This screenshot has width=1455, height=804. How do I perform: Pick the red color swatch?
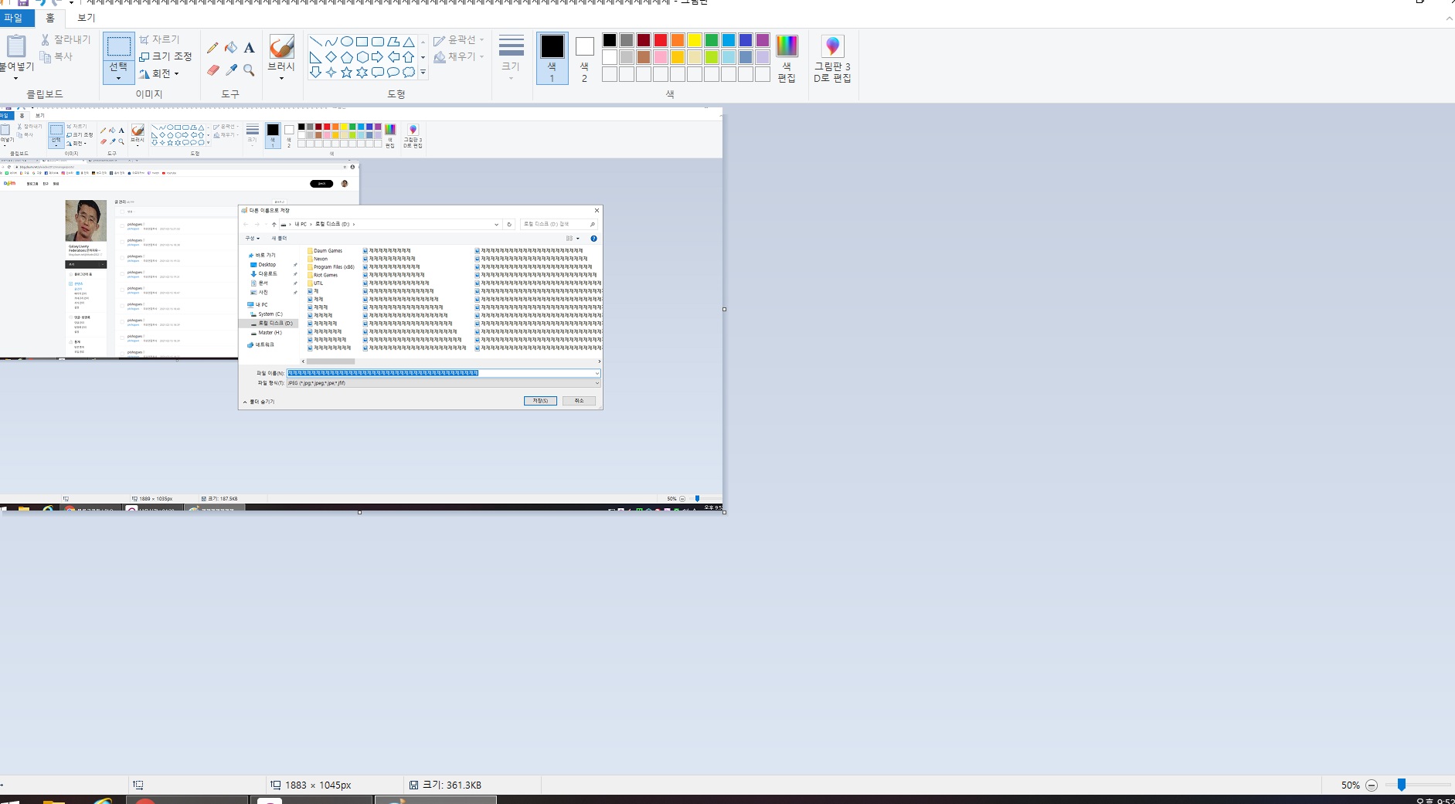(x=661, y=40)
